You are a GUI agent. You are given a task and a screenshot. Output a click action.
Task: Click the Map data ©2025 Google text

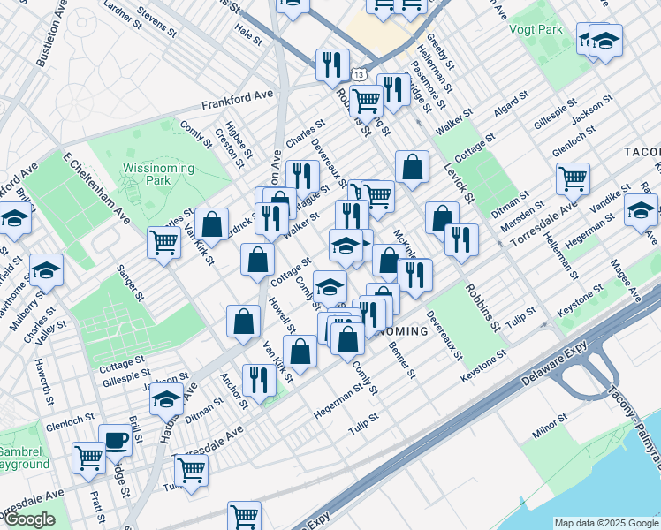click(x=605, y=523)
